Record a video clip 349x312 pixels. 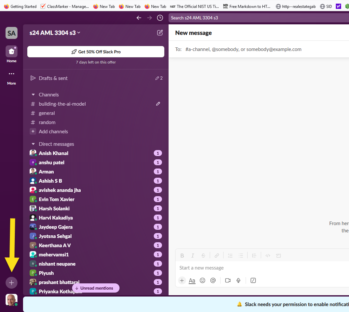tap(228, 280)
